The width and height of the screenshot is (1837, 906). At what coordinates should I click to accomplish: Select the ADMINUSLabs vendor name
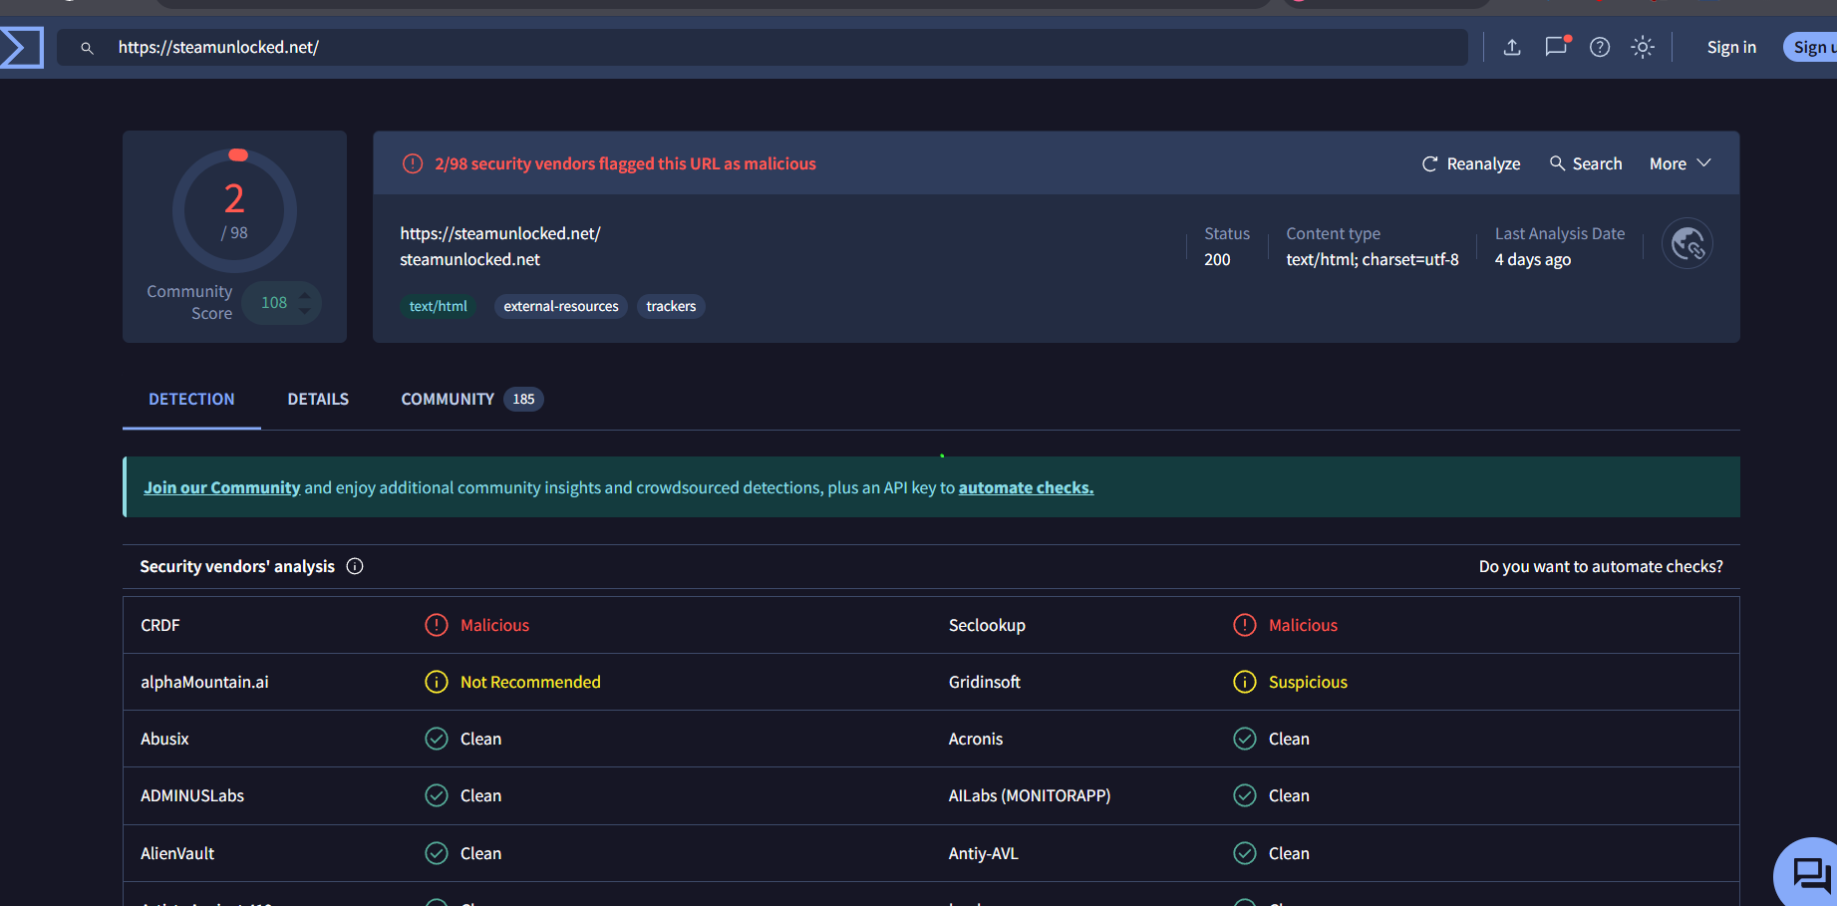[192, 795]
